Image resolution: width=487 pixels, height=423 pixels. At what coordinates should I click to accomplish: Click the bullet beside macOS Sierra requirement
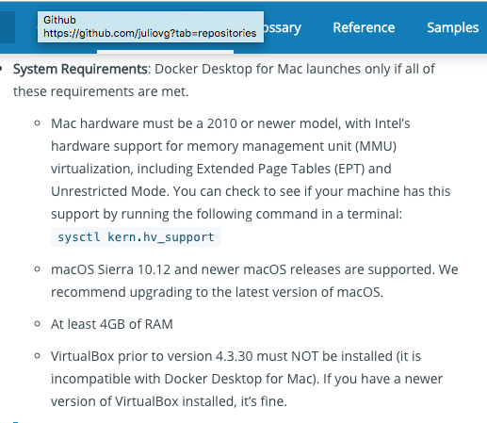tap(37, 269)
